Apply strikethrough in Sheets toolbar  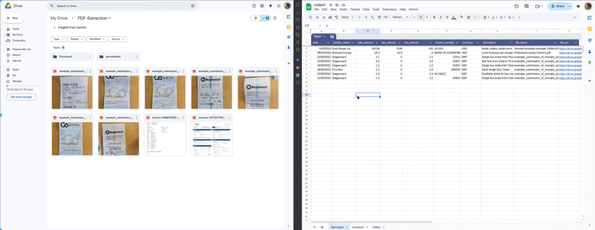click(x=447, y=17)
